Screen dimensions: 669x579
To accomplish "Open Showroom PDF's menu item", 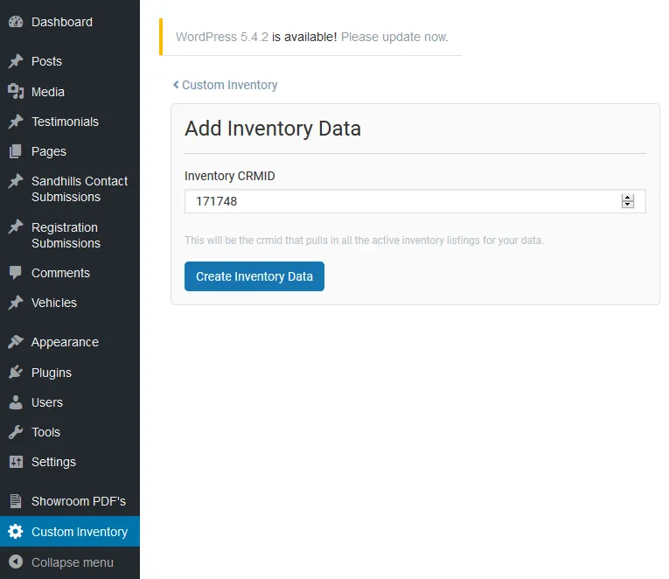I will coord(70,501).
